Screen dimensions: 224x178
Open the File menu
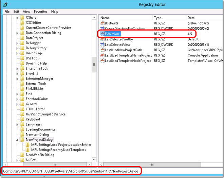[7, 12]
